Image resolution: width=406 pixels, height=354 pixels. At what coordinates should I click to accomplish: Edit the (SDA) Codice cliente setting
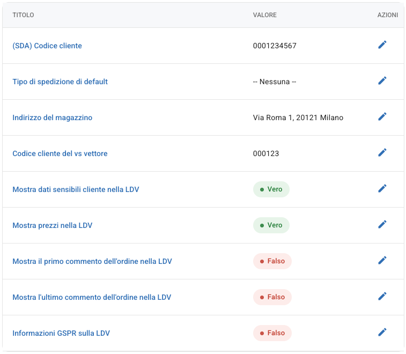[x=382, y=45]
